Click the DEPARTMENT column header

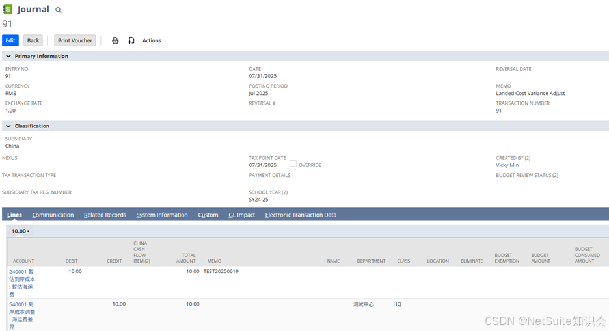click(372, 261)
